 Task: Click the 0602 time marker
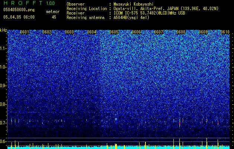pos(47,32)
